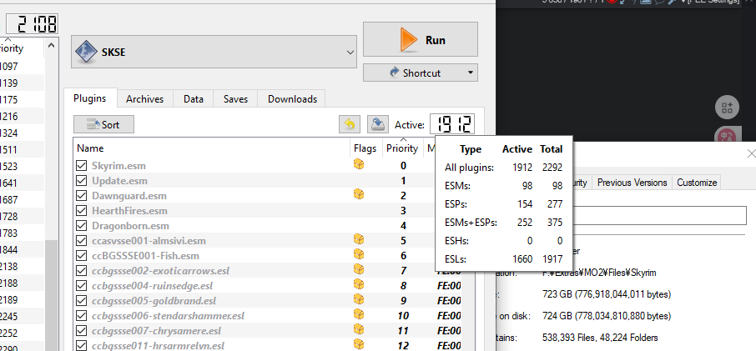Open the Downloads tab

(x=292, y=99)
